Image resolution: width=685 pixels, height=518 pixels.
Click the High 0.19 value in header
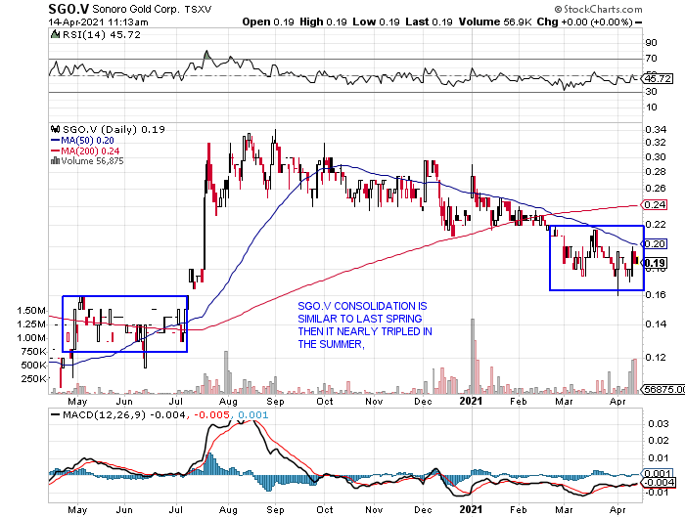[323, 22]
